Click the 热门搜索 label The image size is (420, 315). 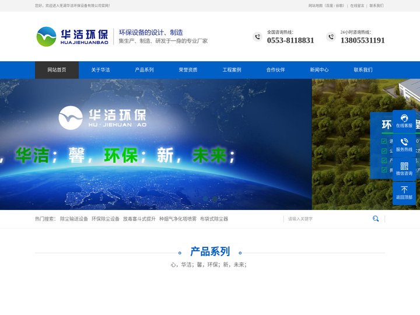45,219
